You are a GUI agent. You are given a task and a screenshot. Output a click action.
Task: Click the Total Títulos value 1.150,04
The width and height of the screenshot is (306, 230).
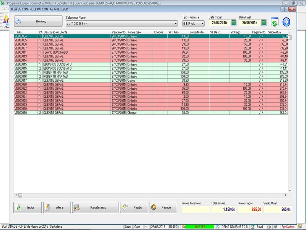click(x=223, y=209)
